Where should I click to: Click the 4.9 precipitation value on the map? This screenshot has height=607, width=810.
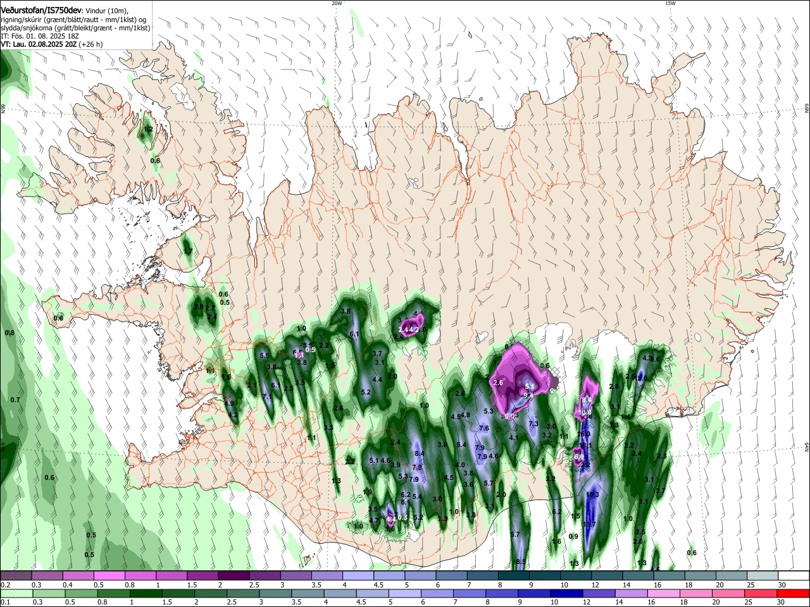coord(229,403)
